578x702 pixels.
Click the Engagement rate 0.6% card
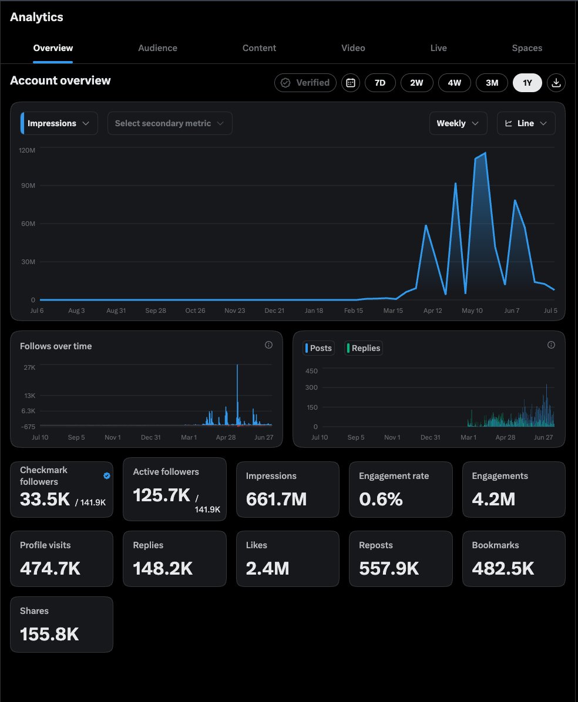click(401, 490)
